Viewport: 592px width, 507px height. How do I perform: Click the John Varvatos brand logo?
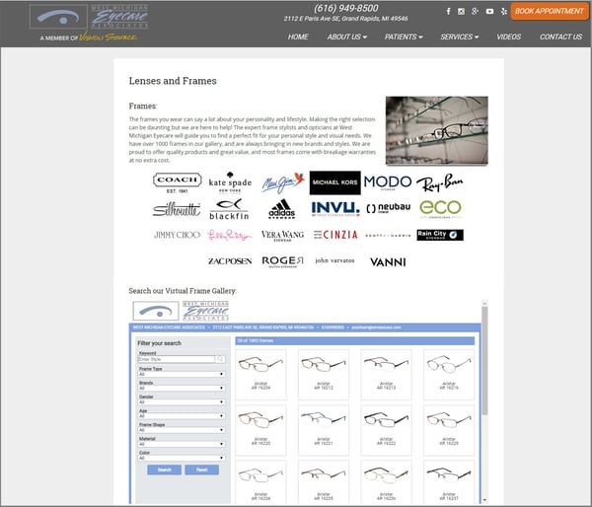(334, 260)
